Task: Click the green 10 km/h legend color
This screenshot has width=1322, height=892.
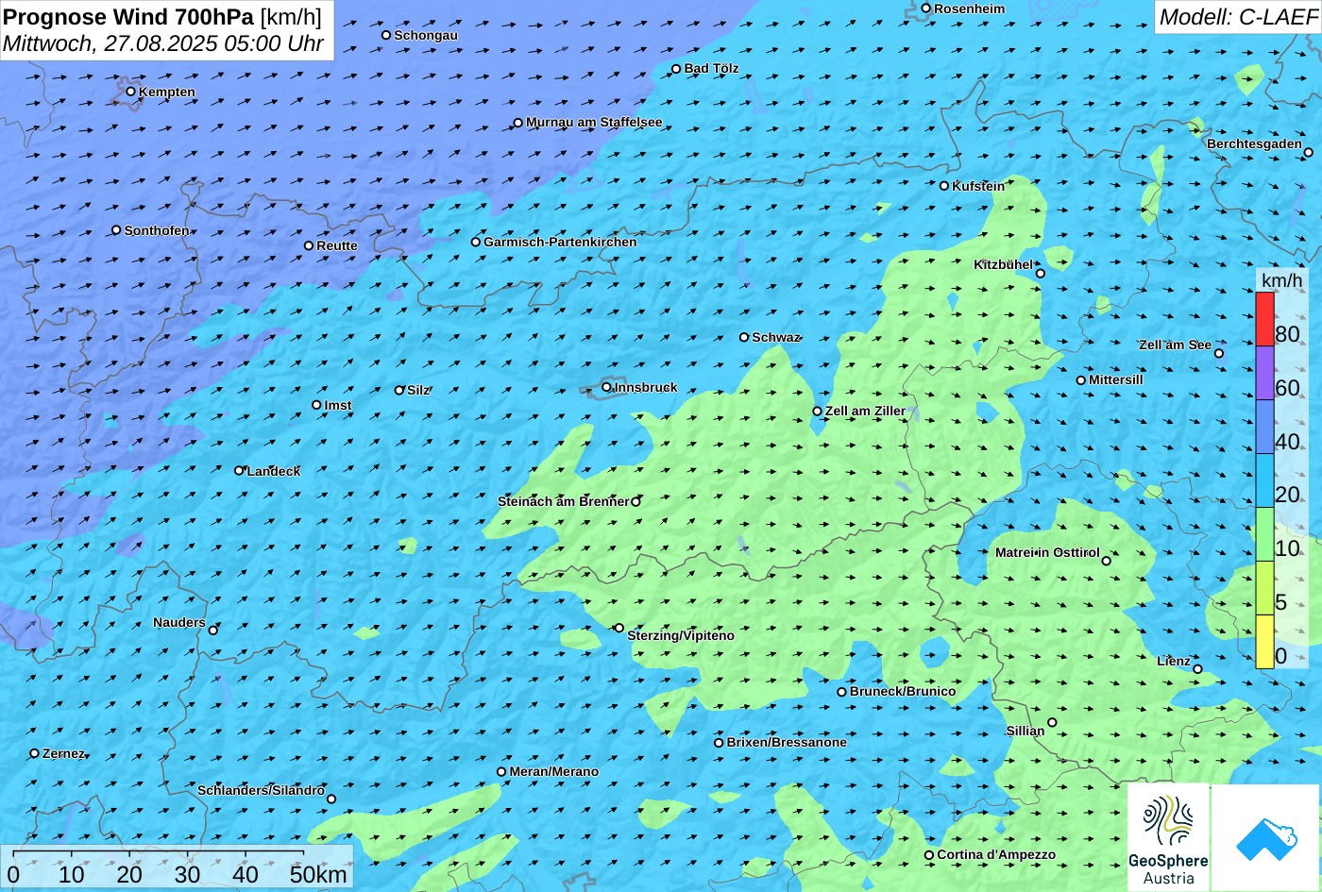Action: coord(1264,534)
